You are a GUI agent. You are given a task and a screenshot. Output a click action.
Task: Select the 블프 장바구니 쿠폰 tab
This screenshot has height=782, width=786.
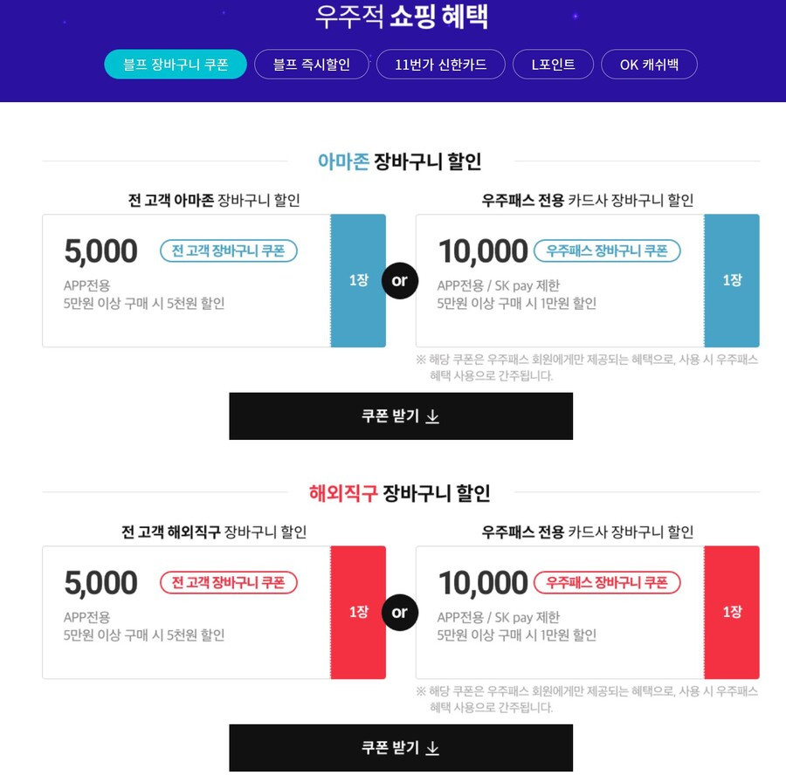(176, 64)
